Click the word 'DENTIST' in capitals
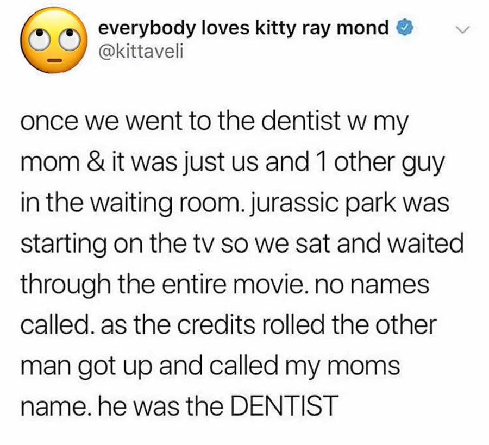The image size is (489, 445). 284,405
